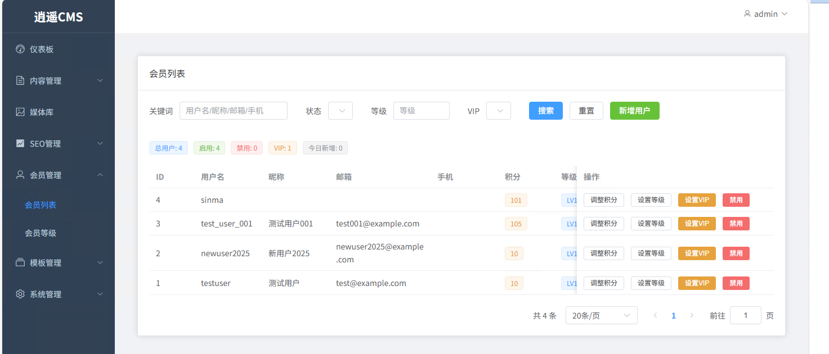Click username newuser2025 cell

[x=225, y=253]
